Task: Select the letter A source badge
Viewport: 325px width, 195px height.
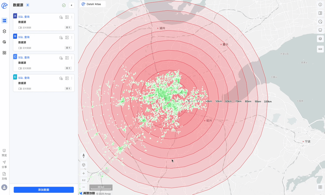Action: [x=15, y=16]
